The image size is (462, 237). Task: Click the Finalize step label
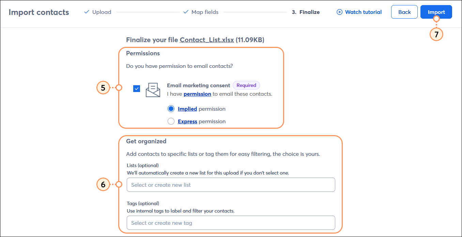[306, 12]
